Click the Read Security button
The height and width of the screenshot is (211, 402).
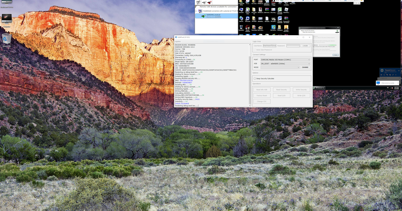281,90
